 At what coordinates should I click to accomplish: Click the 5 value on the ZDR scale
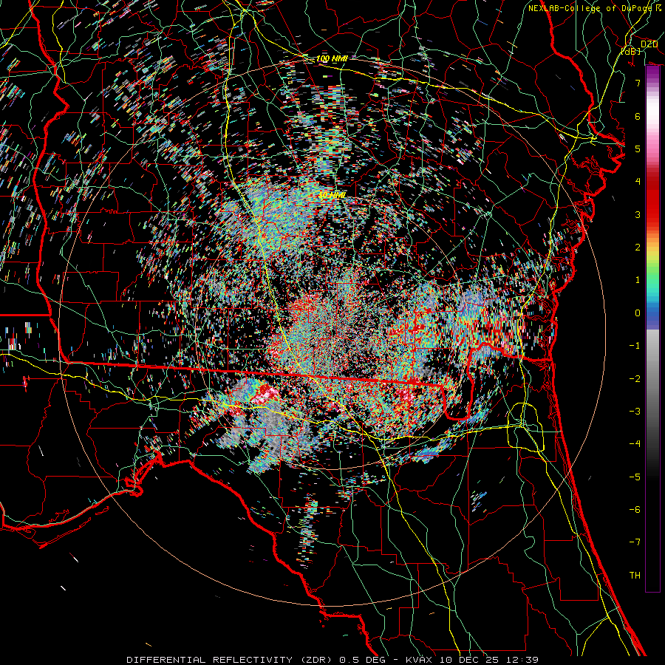pos(638,149)
